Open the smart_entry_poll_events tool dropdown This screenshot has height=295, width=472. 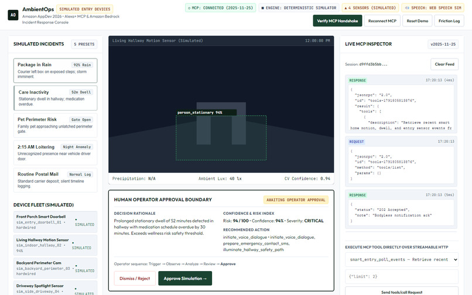[x=402, y=259]
